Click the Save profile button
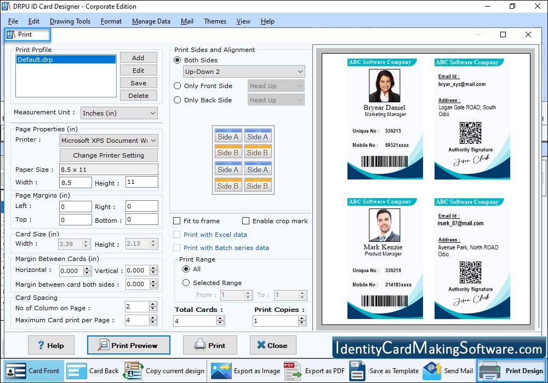 point(139,83)
